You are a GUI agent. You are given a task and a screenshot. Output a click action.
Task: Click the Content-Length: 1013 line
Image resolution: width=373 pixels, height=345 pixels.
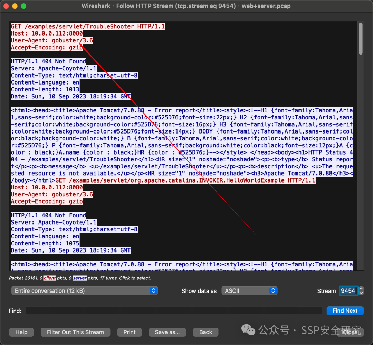pyautogui.click(x=45, y=89)
